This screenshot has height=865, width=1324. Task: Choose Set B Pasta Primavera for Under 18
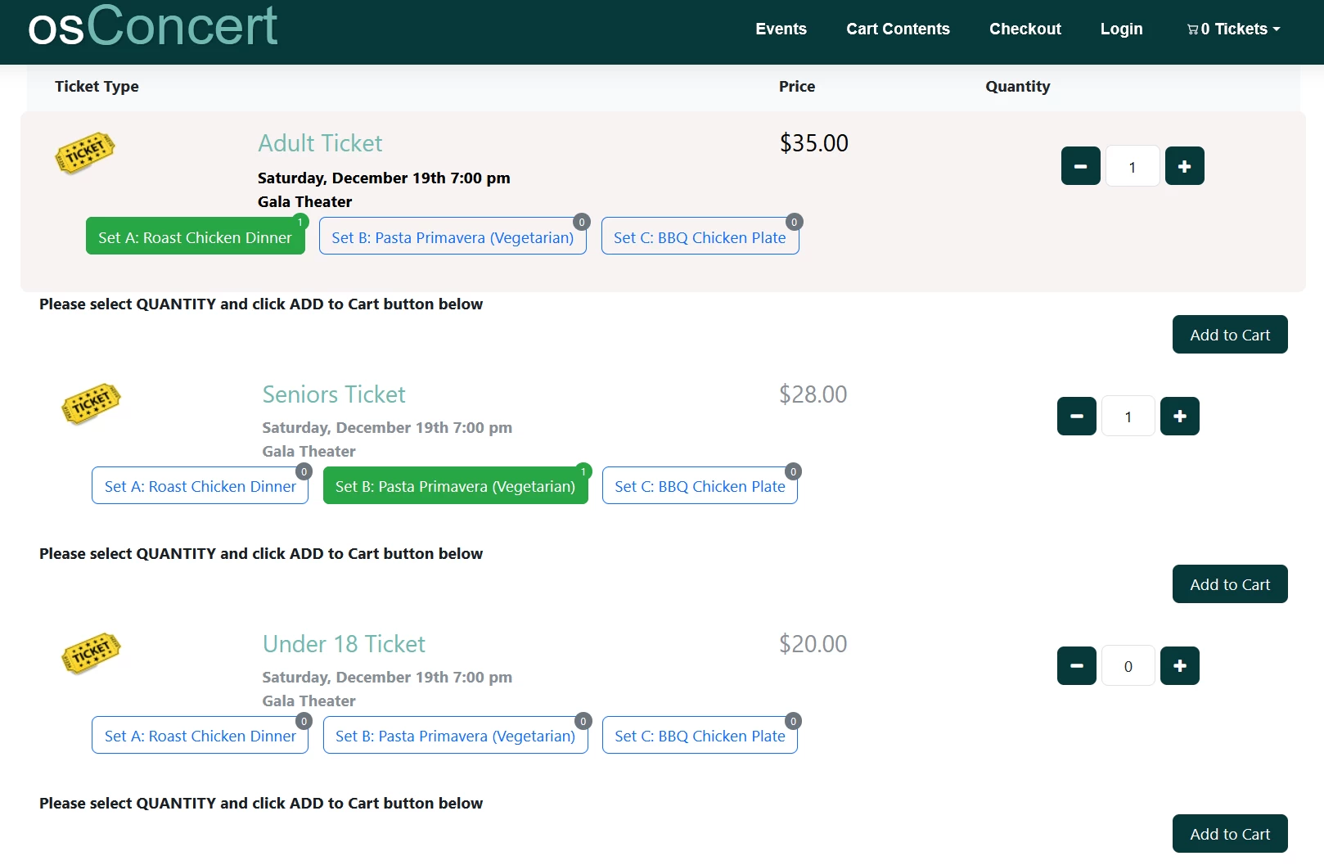[x=455, y=736]
